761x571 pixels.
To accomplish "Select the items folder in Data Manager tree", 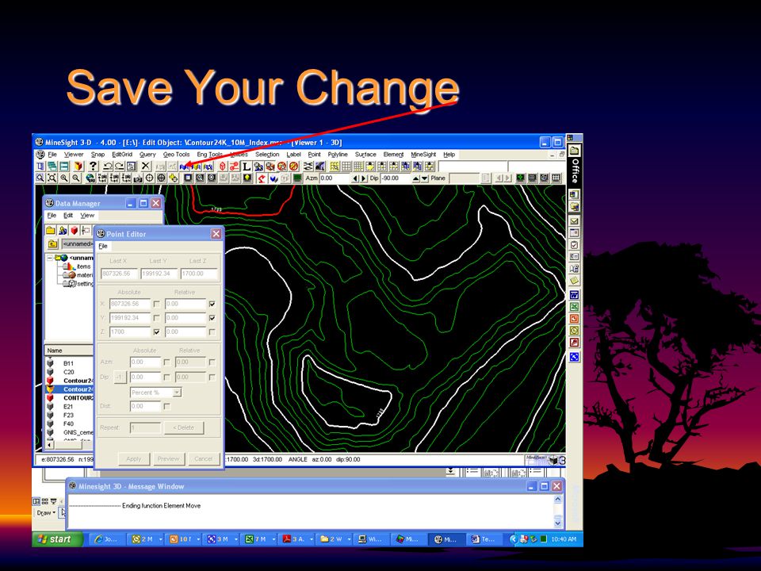I will click(x=83, y=266).
